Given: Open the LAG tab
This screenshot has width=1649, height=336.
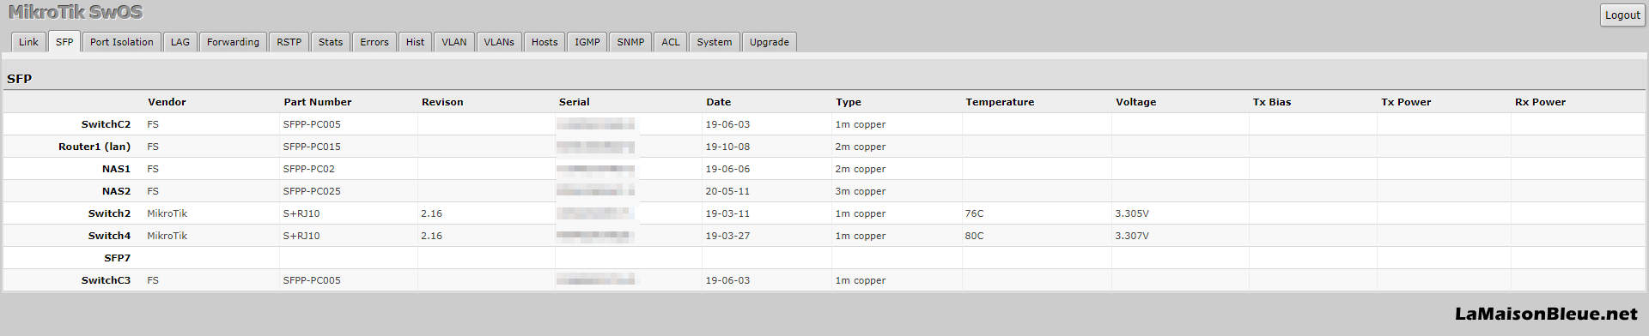Looking at the screenshot, I should click(x=180, y=42).
